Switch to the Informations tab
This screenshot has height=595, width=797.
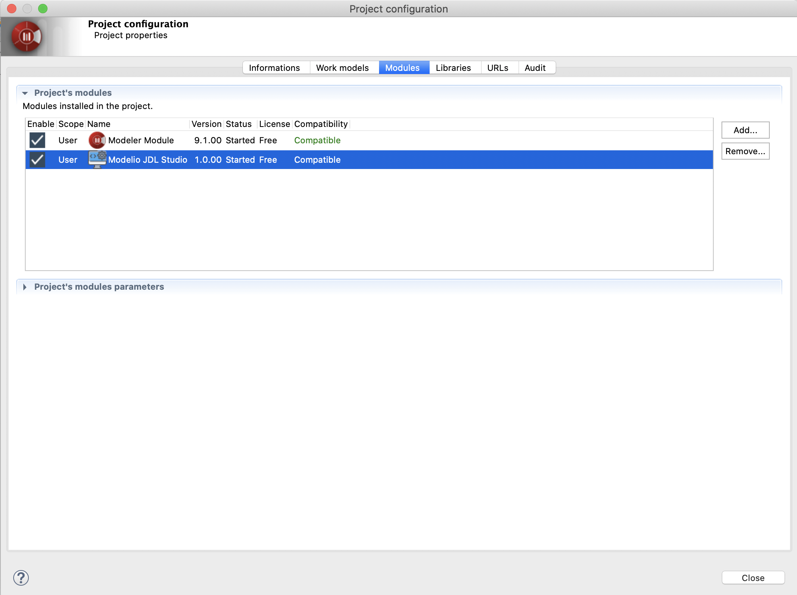[276, 68]
